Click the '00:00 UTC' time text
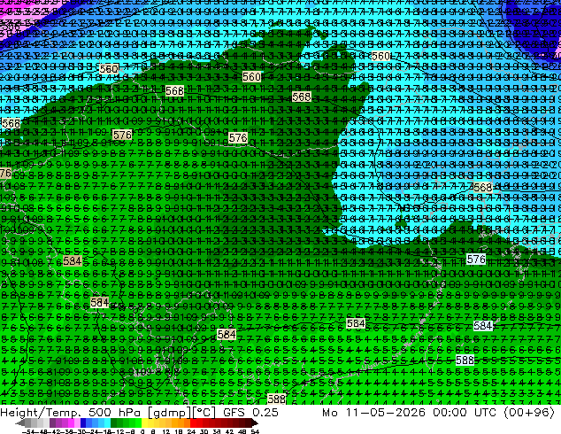561x434 pixels. pyautogui.click(x=465, y=412)
